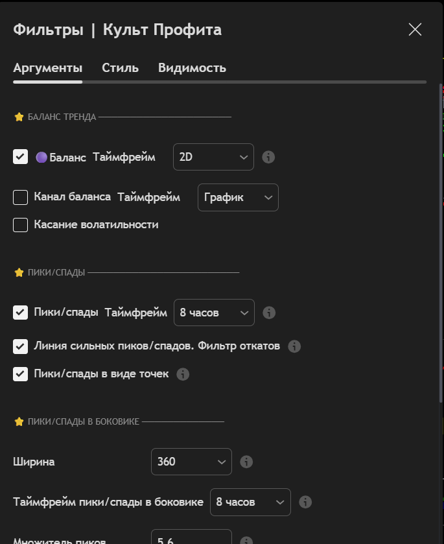The width and height of the screenshot is (444, 544).
Task: Open the Баланс timeframe 2D dropdown
Action: tap(213, 157)
